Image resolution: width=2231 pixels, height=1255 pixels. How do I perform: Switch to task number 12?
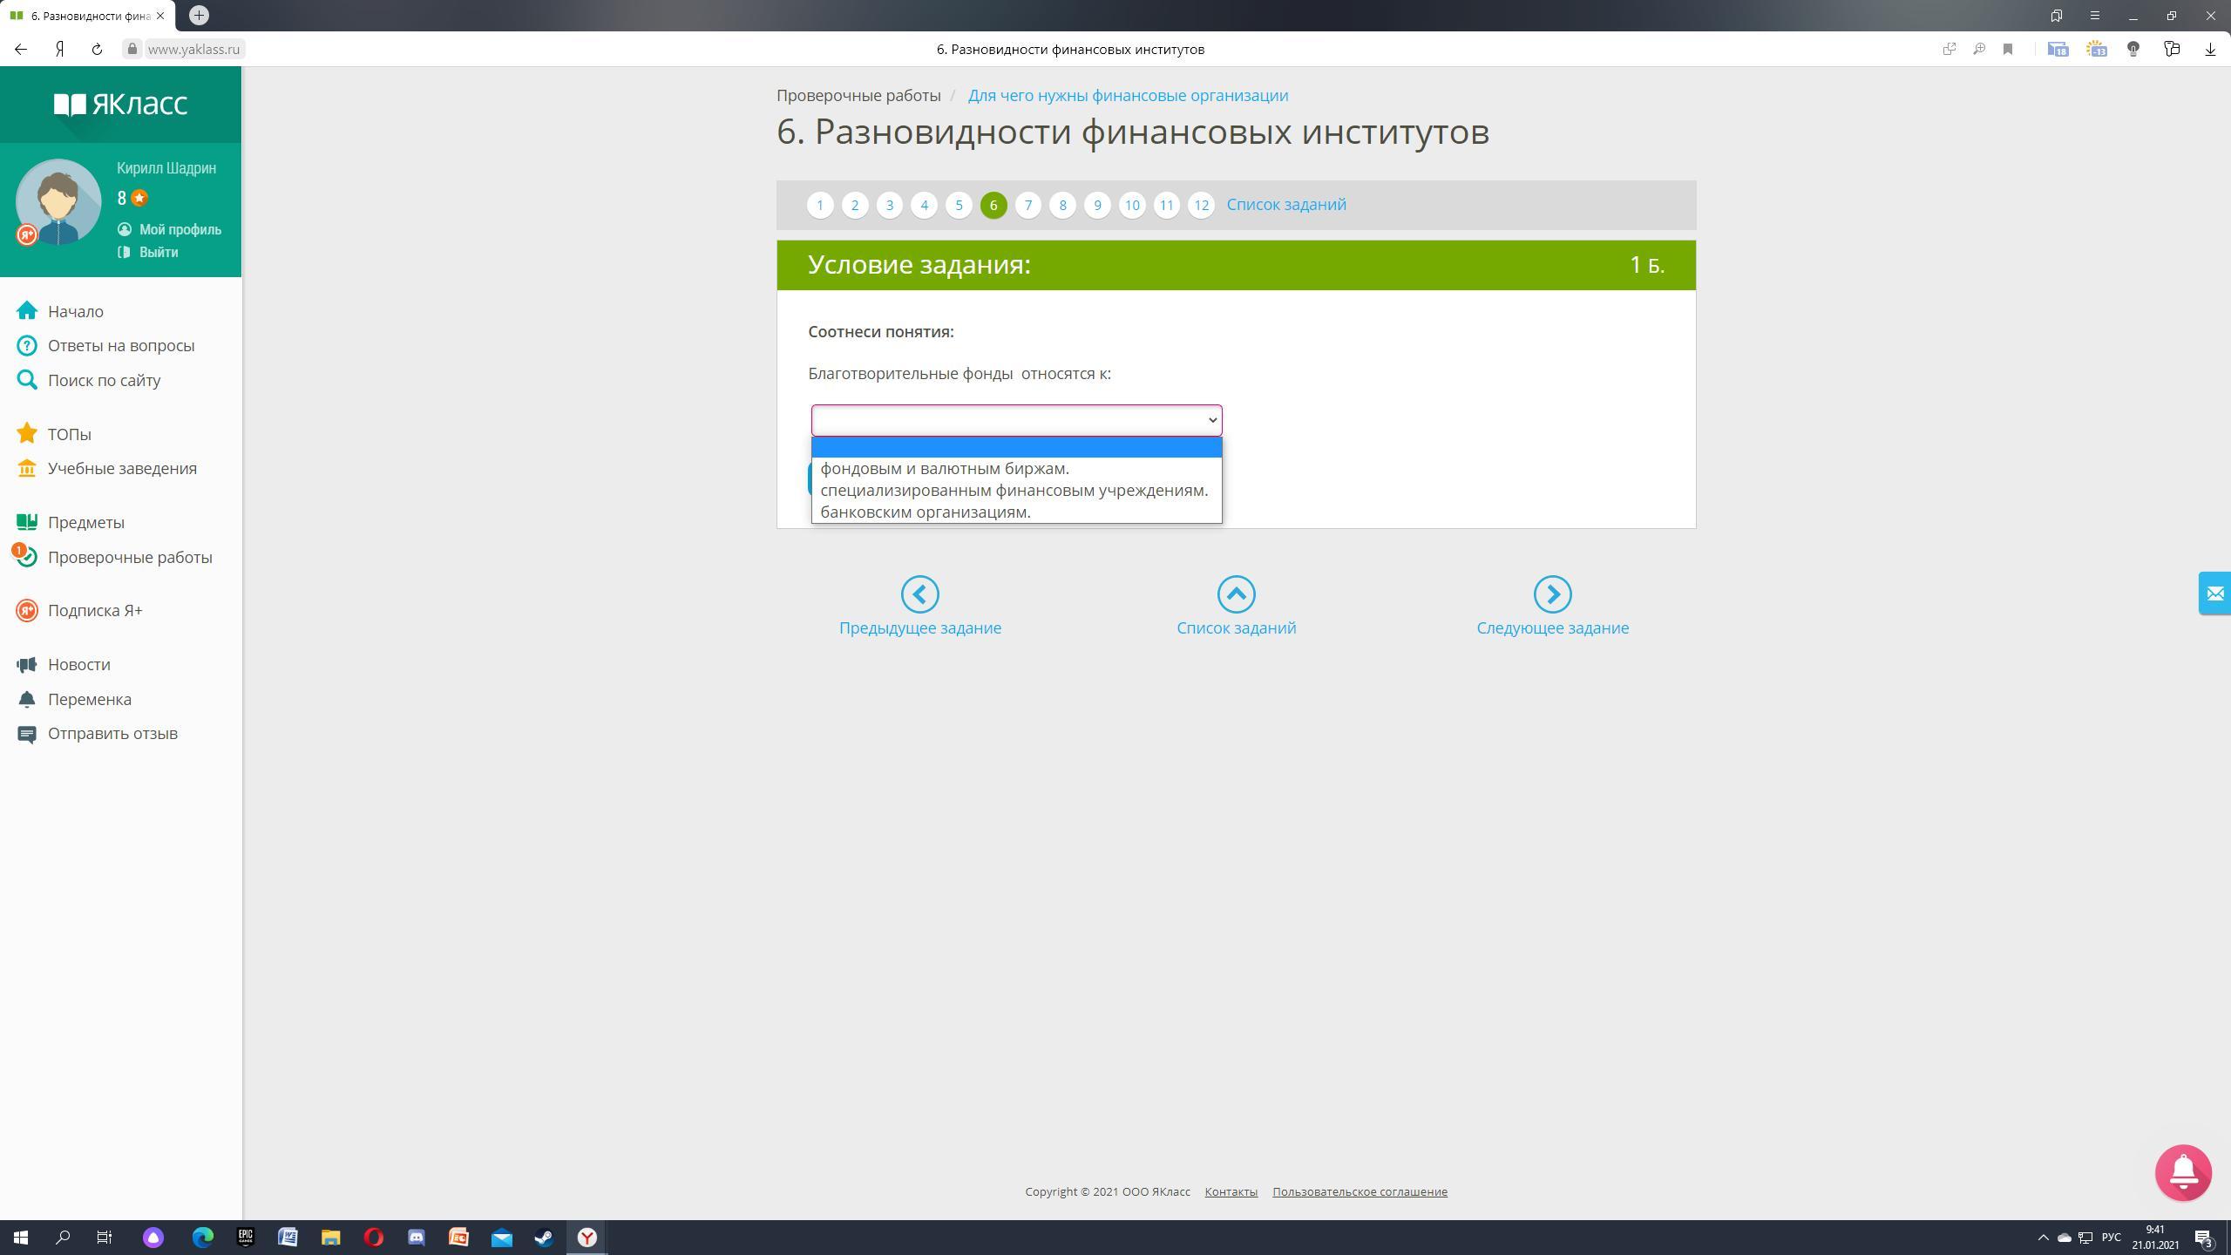point(1200,206)
